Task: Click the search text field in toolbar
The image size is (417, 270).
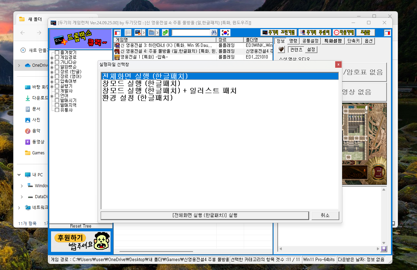Action: click(x=191, y=33)
